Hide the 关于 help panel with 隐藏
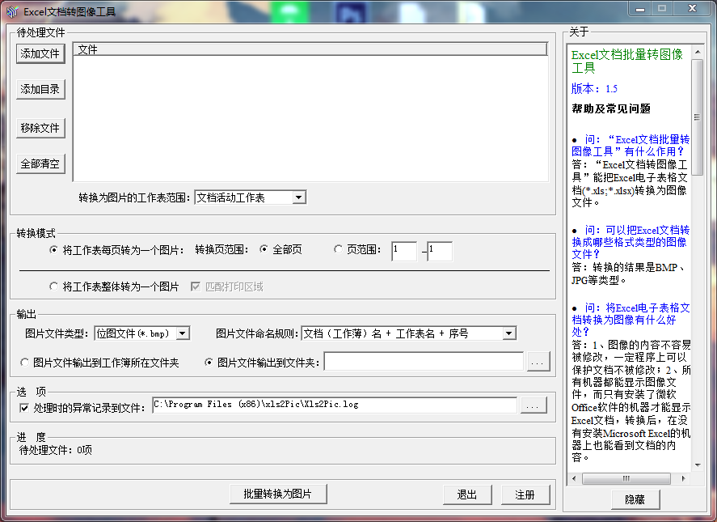The width and height of the screenshot is (717, 522). click(635, 499)
